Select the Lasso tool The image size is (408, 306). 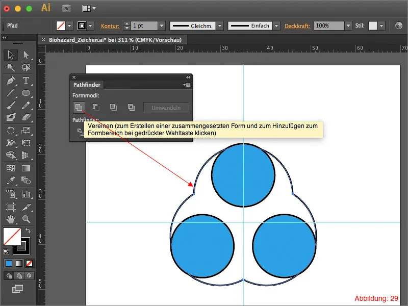(x=26, y=67)
